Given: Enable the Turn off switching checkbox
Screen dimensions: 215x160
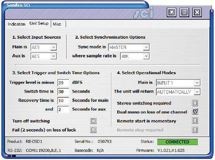Looking at the screenshot, I should point(93,121).
